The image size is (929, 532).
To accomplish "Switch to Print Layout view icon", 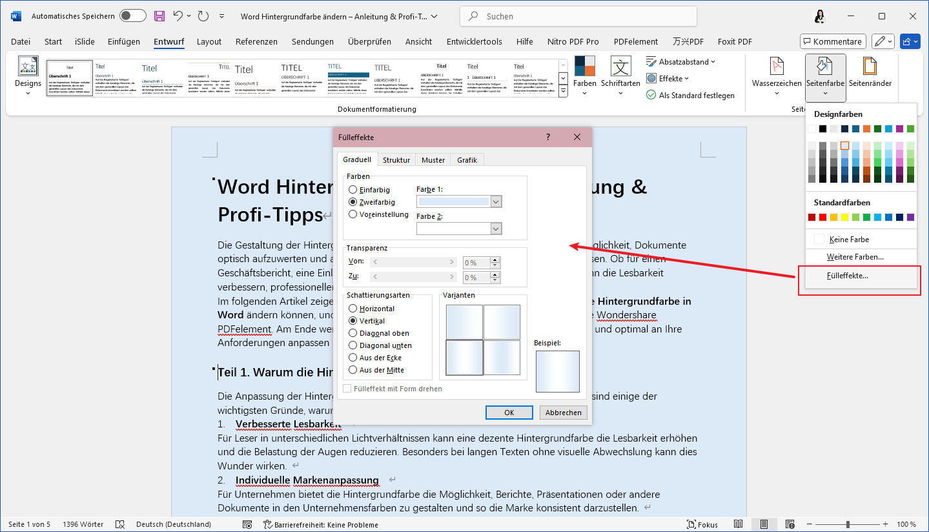I will click(764, 524).
